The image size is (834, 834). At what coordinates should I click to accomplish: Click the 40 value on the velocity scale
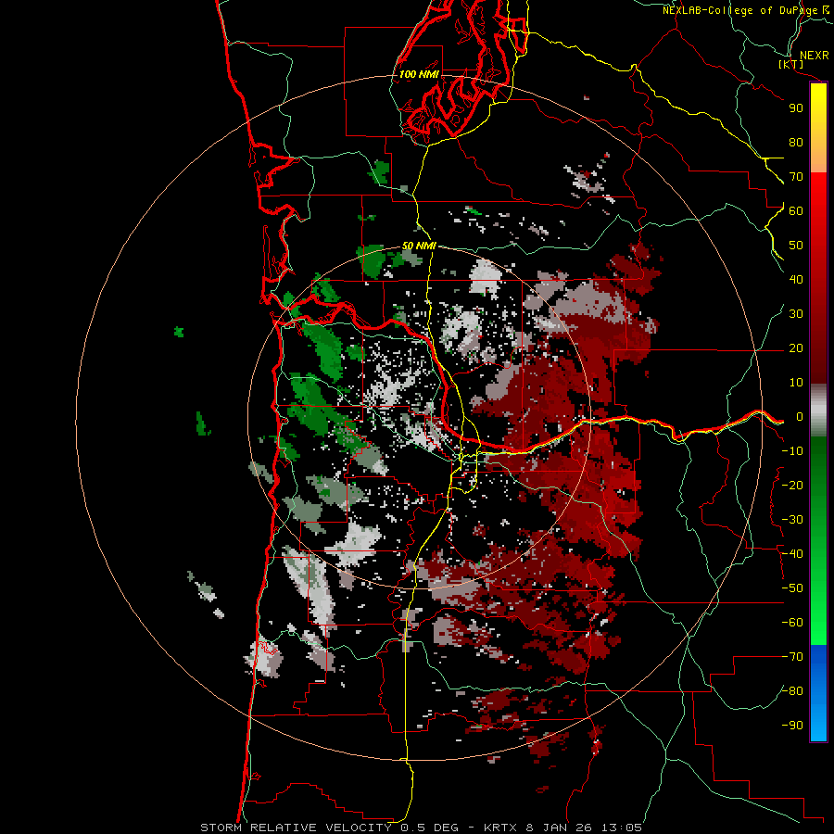pyautogui.click(x=796, y=279)
